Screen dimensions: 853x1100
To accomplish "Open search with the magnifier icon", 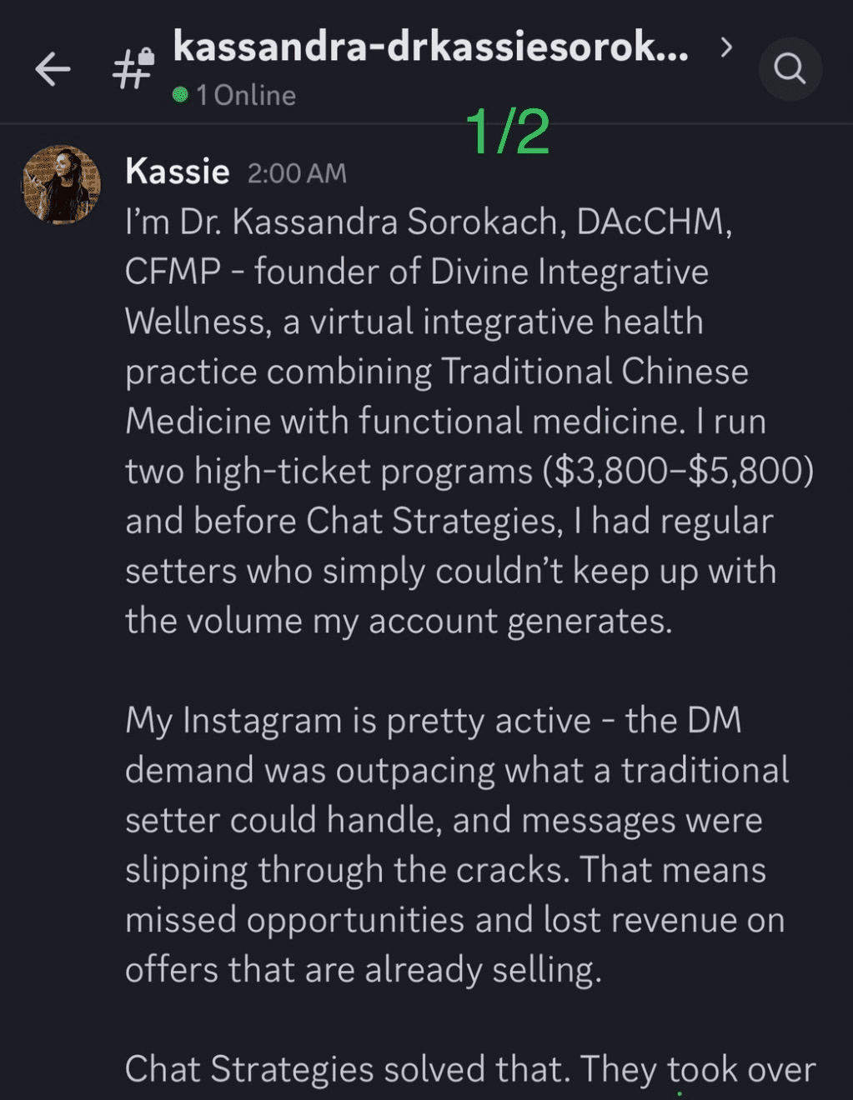I will 790,69.
